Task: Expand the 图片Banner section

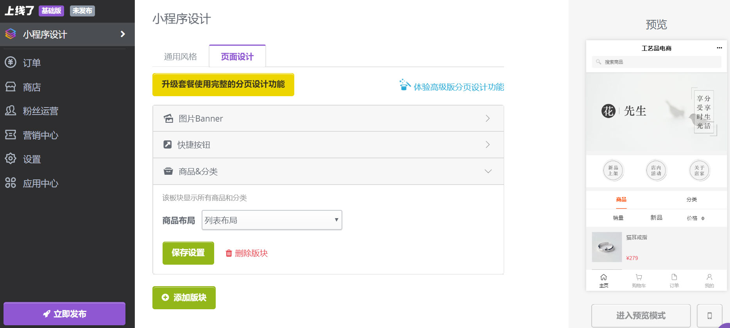Action: (328, 118)
